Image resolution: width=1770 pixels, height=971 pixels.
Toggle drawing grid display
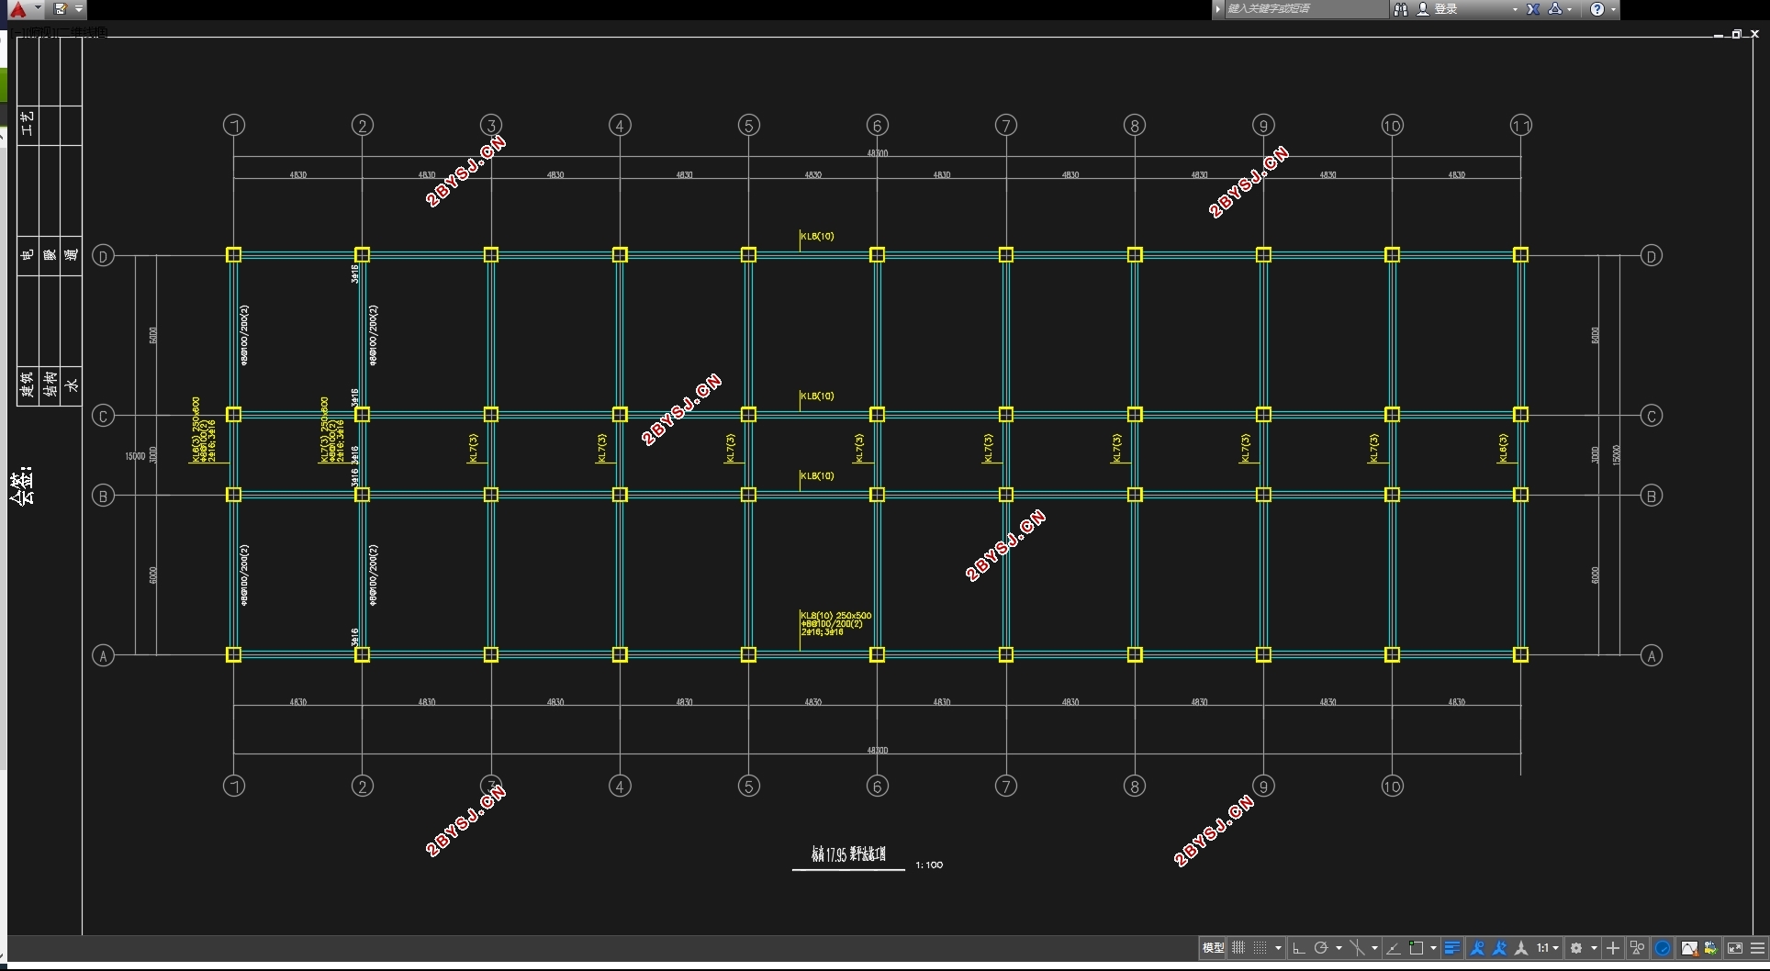tap(1238, 948)
